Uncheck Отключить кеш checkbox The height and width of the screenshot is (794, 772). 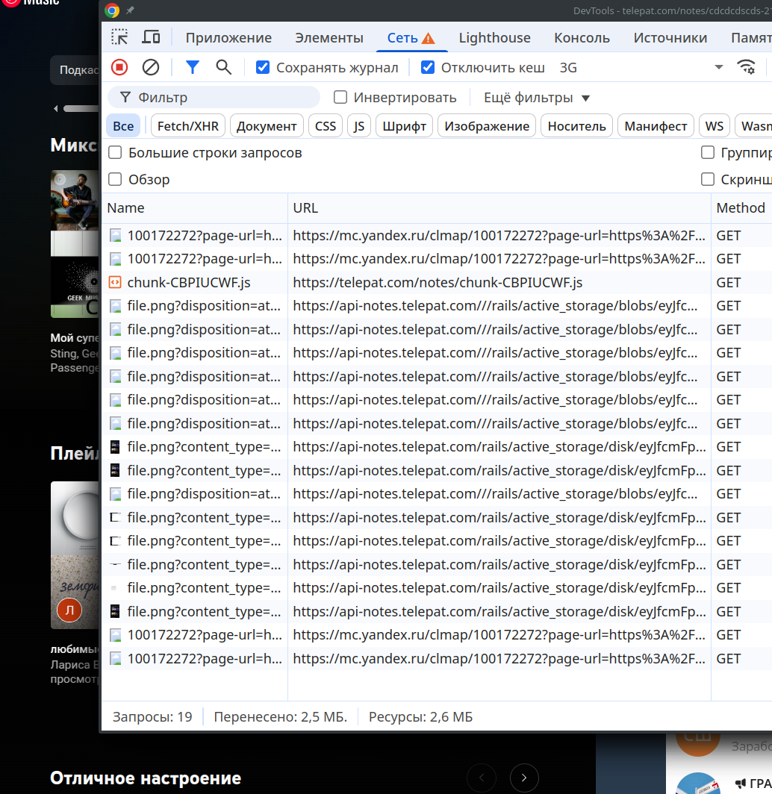coord(428,67)
